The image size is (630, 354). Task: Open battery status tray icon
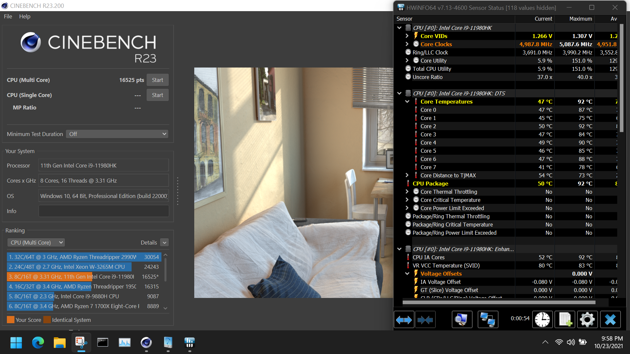tap(583, 342)
